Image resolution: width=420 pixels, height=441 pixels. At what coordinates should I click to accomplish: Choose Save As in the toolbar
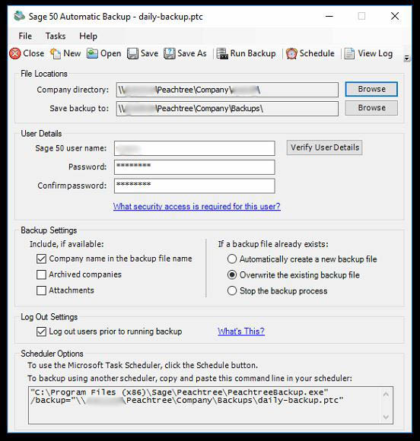pos(185,53)
